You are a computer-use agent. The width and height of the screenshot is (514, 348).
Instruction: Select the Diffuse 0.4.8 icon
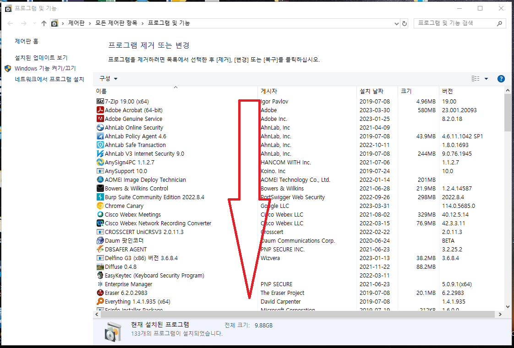100,267
